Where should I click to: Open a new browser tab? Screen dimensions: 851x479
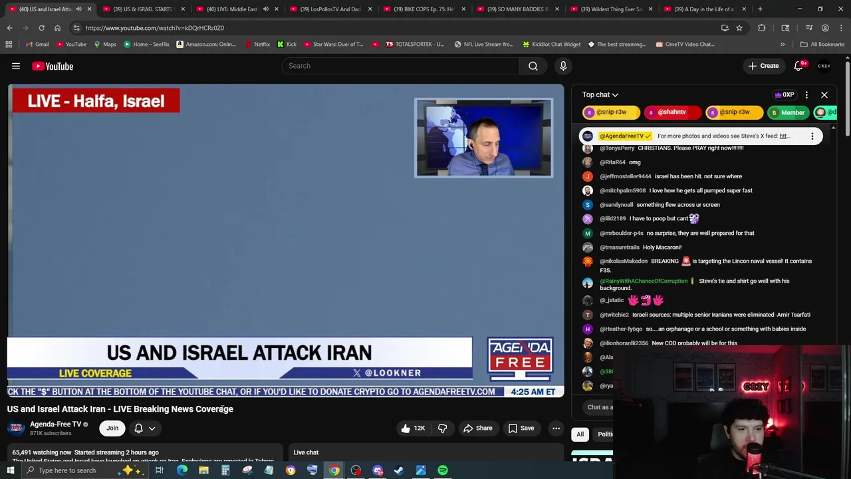tap(760, 9)
